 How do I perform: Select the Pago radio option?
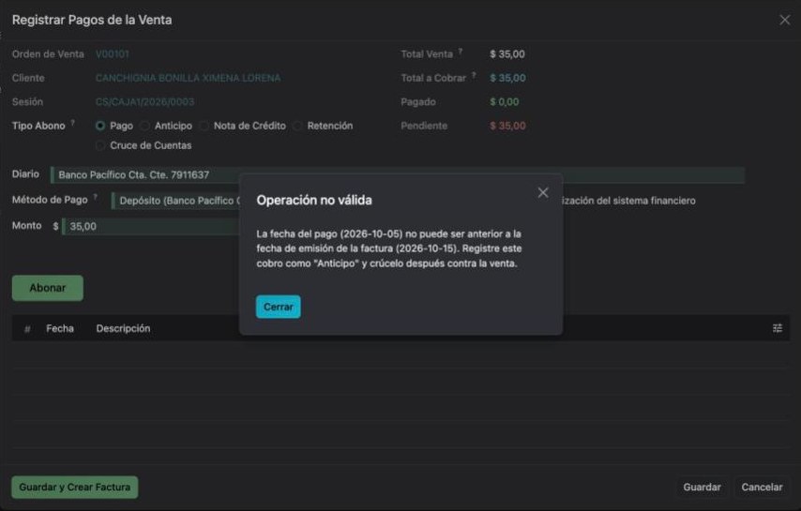pyautogui.click(x=100, y=126)
